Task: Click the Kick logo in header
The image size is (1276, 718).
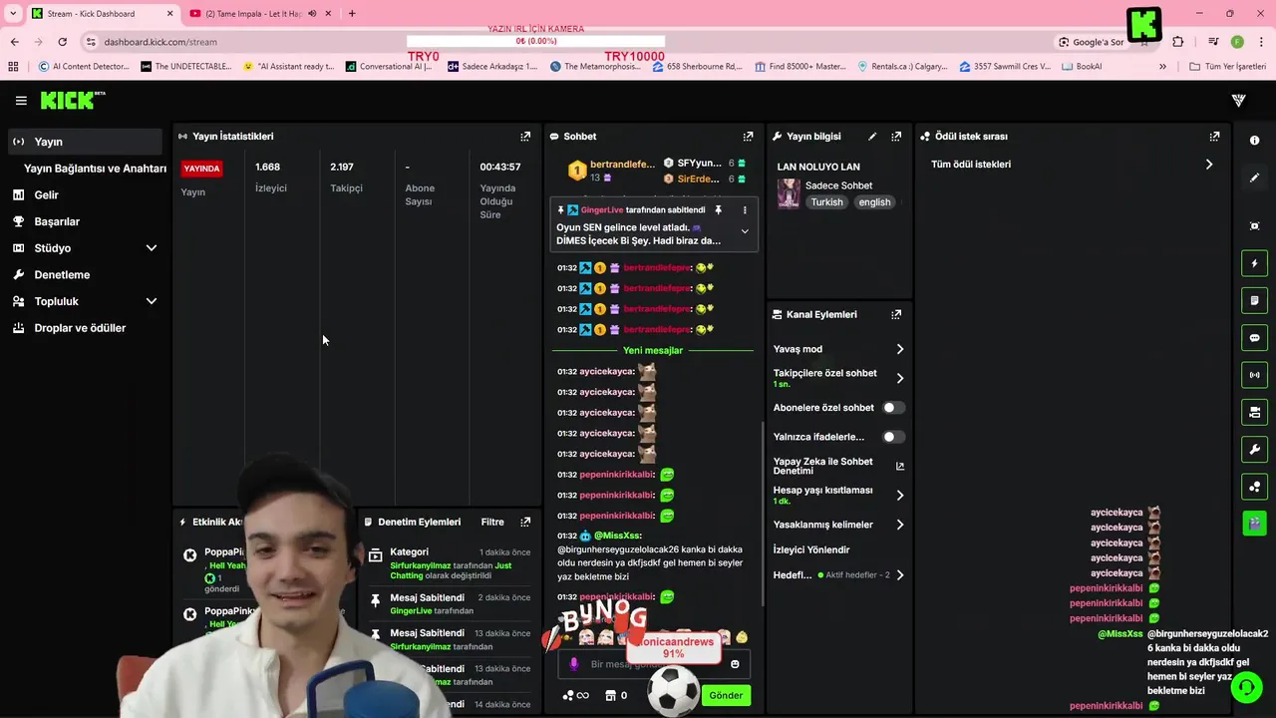Action: click(72, 100)
